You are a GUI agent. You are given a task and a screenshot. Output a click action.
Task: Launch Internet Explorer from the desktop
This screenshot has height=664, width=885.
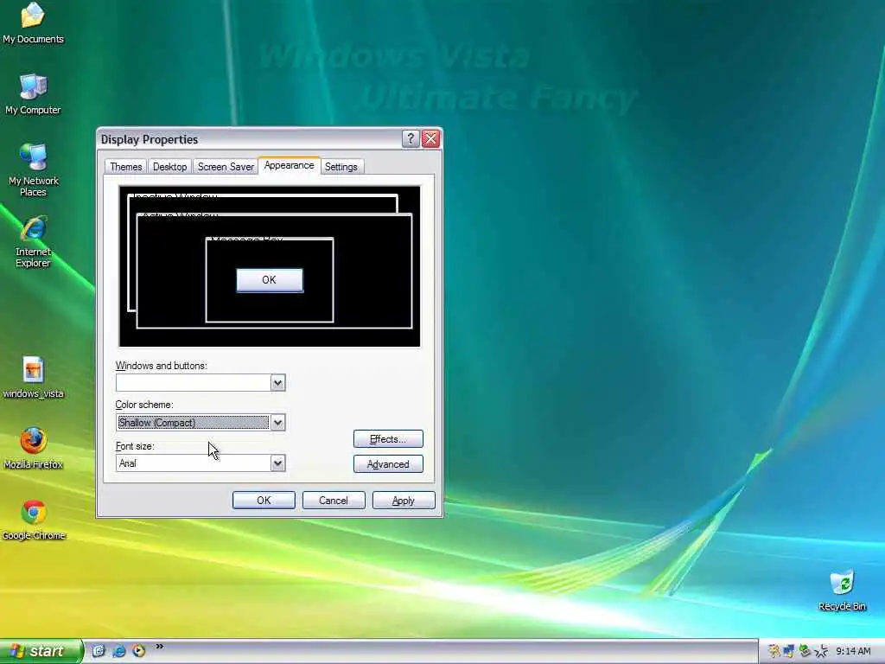(33, 241)
